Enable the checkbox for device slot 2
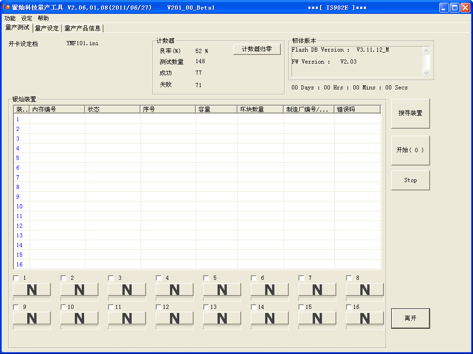The height and width of the screenshot is (354, 473). click(x=64, y=278)
